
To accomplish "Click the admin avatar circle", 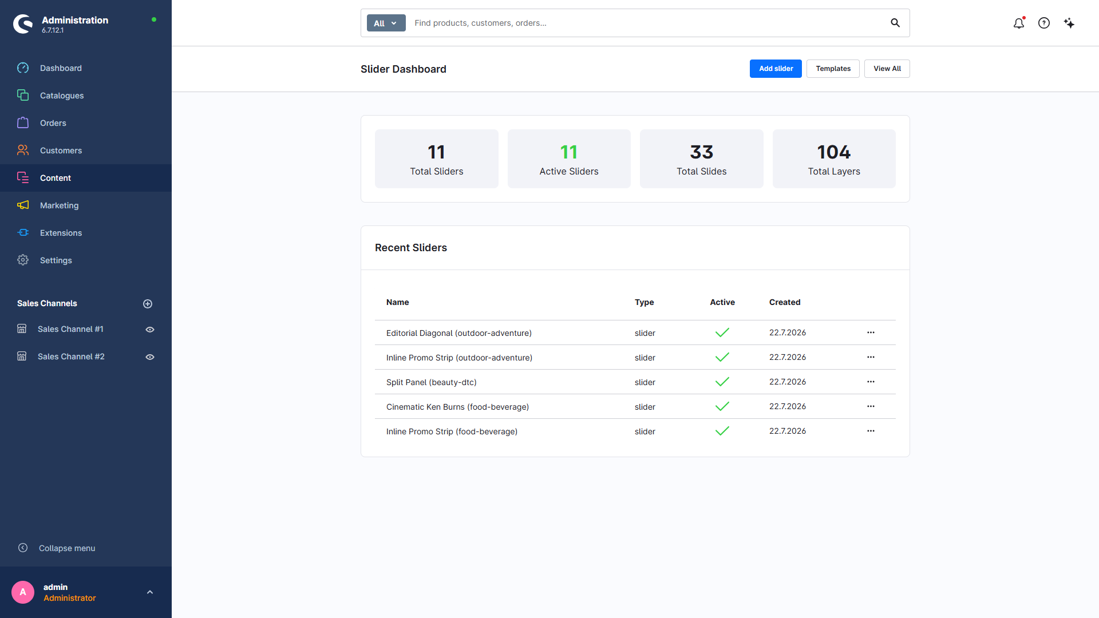I will (23, 592).
